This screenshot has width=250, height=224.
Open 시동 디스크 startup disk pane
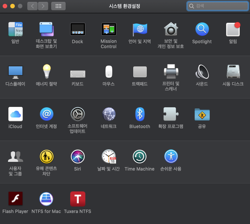click(x=233, y=71)
